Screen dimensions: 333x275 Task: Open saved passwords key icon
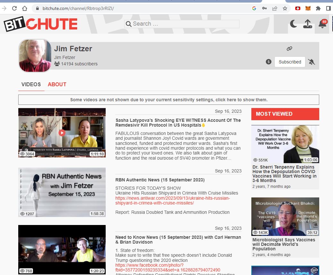264,9
